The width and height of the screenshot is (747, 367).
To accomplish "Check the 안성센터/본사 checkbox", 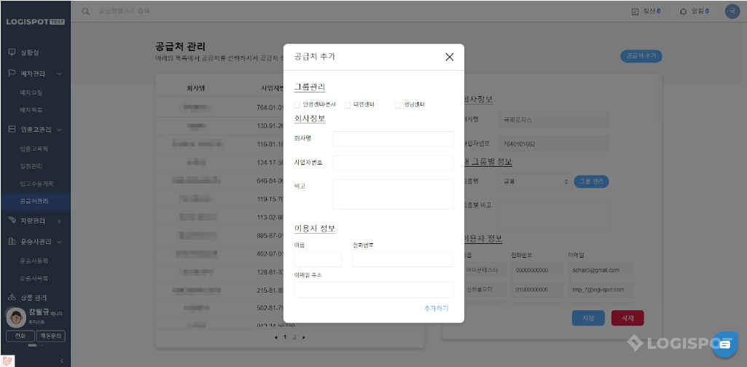I will pos(297,105).
